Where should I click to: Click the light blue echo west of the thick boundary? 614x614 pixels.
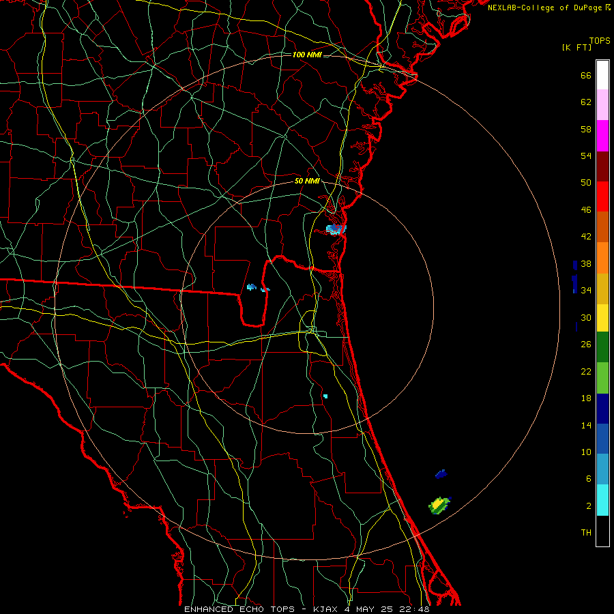pos(251,287)
